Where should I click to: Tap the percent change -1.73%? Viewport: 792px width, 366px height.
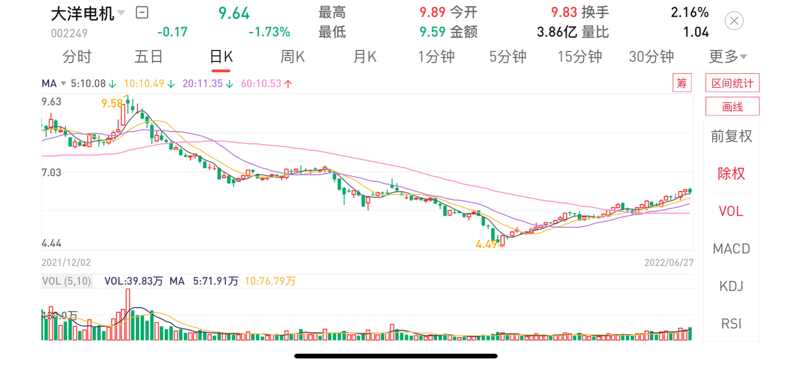coord(269,32)
